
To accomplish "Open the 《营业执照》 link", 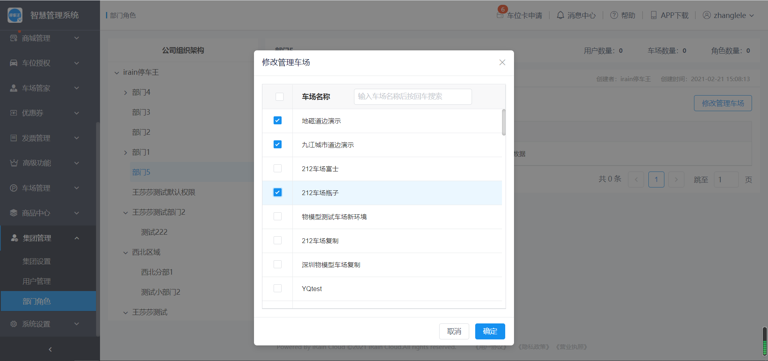I will click(571, 347).
